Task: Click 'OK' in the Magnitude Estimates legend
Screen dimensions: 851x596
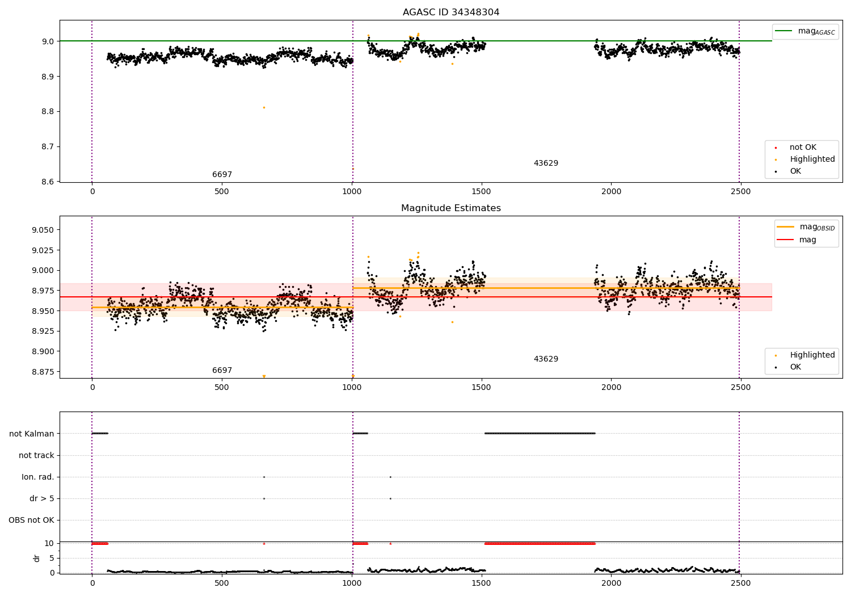Action: pos(795,367)
